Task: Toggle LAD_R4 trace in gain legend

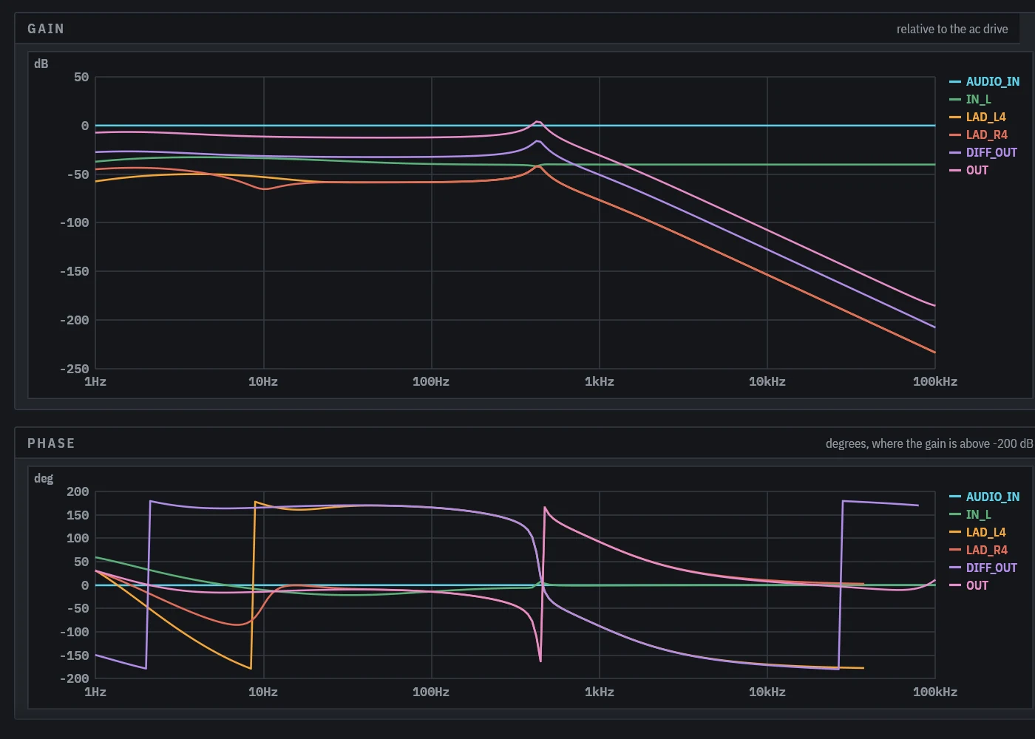Action: click(978, 134)
